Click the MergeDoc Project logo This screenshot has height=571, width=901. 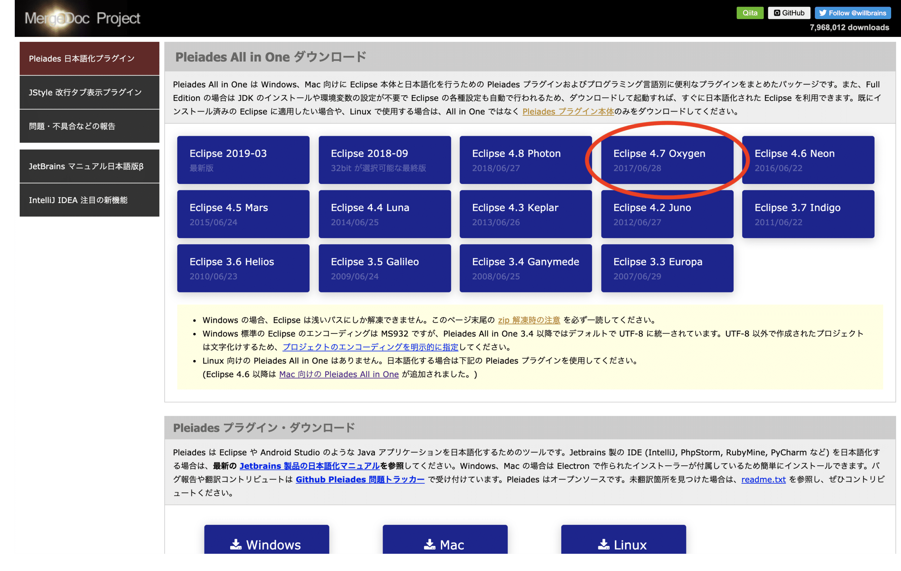coord(82,18)
